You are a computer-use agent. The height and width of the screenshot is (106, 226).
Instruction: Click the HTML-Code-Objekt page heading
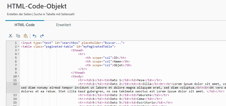[37, 6]
